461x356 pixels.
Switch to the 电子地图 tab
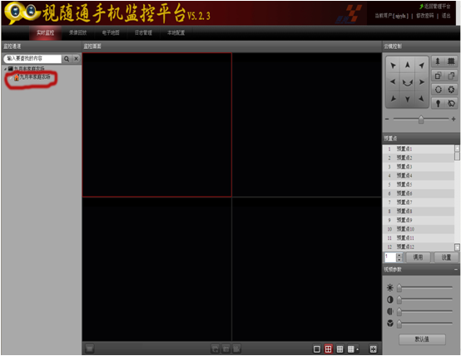coord(111,32)
